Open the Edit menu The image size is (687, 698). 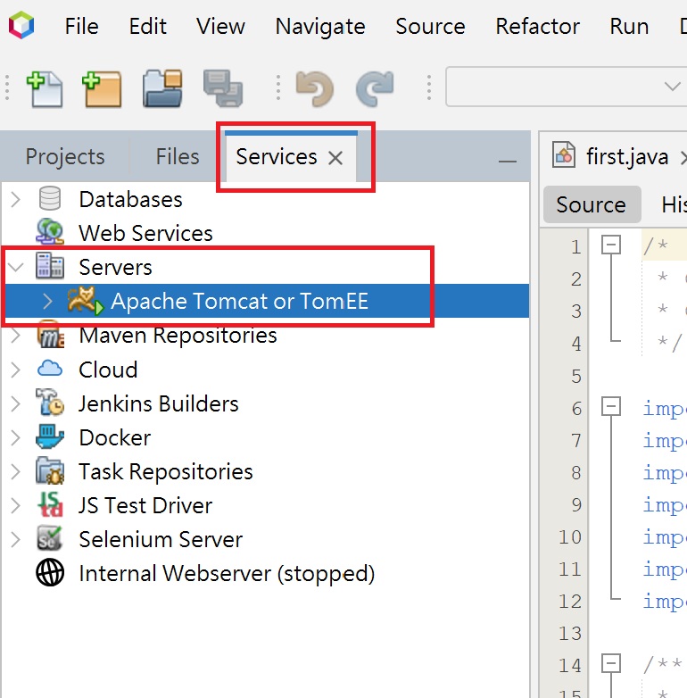(148, 26)
